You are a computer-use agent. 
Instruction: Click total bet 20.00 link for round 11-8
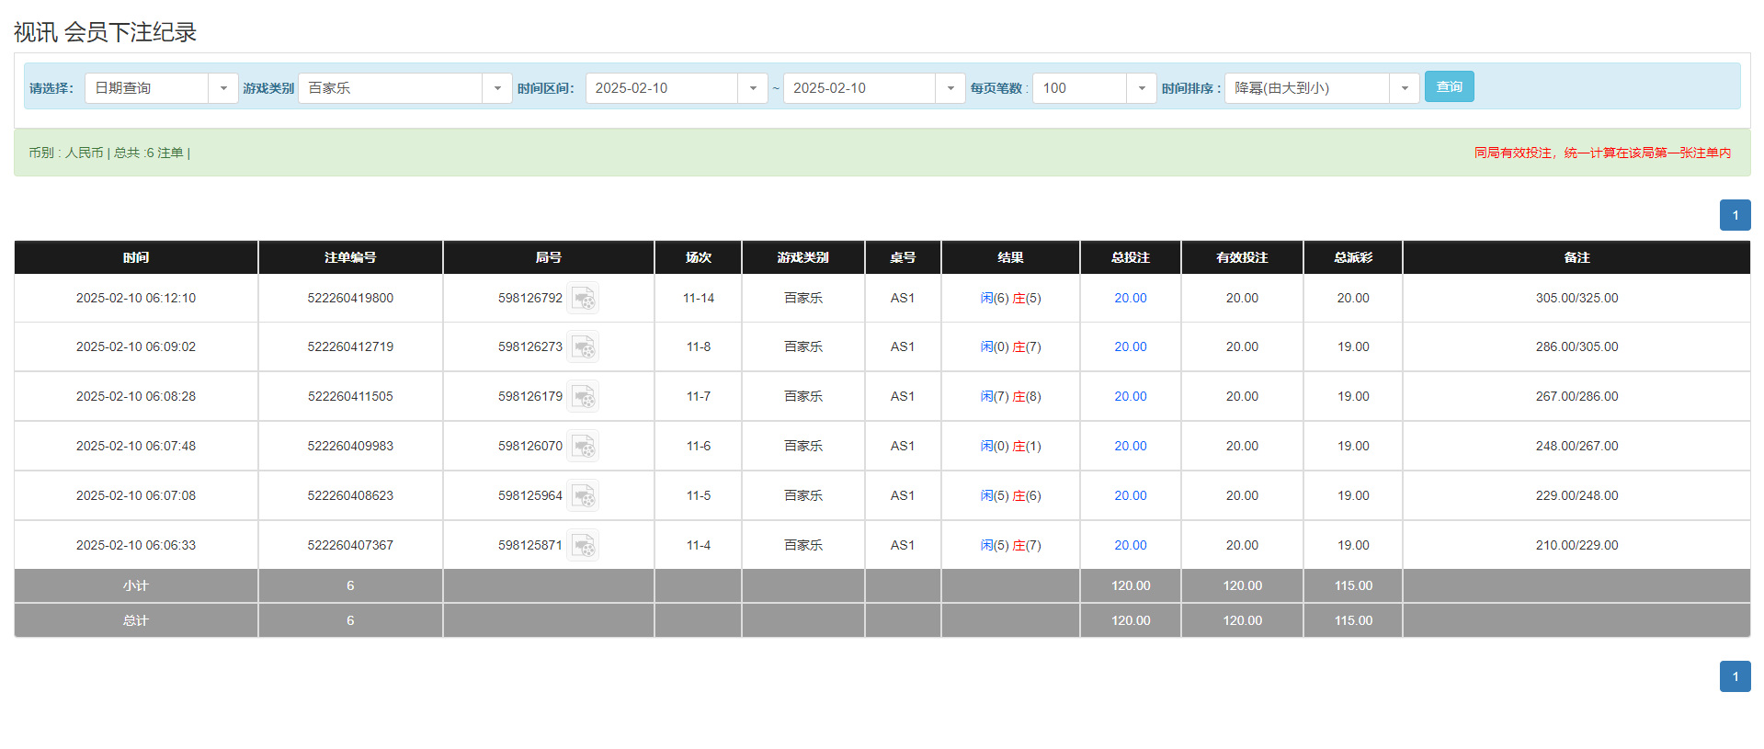pos(1130,347)
